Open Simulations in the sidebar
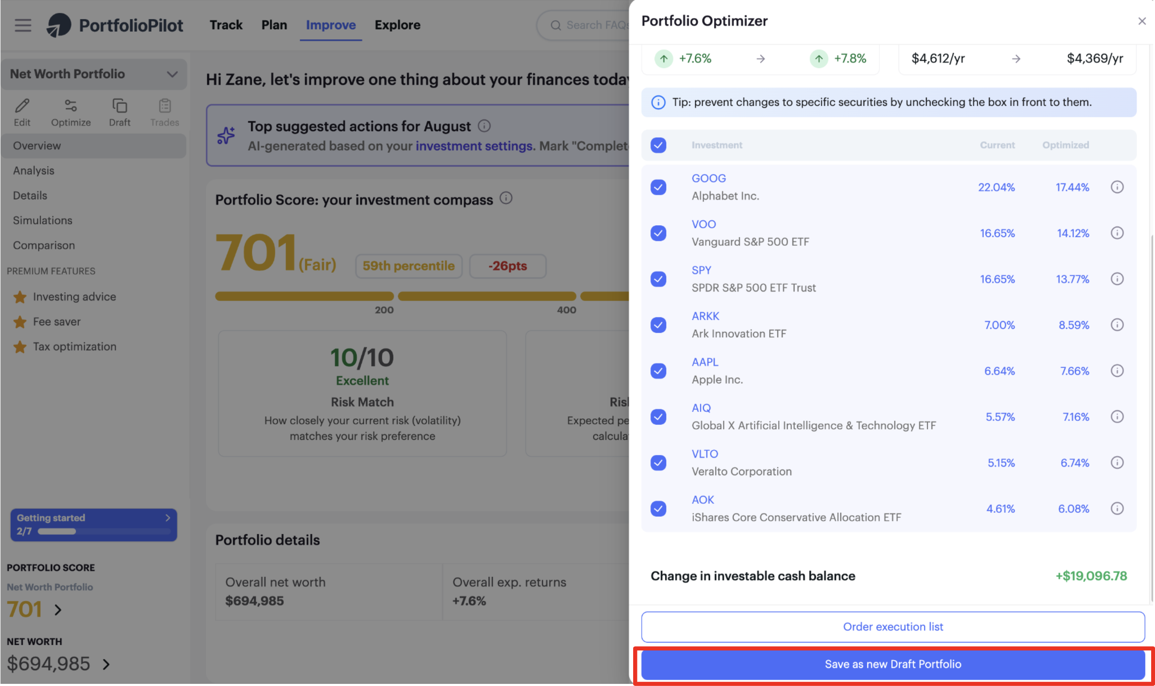Screen dimensions: 1155x686 [42, 221]
